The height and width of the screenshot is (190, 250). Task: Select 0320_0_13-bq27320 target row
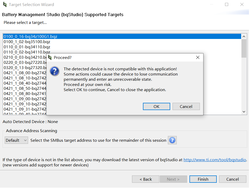pos(25,68)
